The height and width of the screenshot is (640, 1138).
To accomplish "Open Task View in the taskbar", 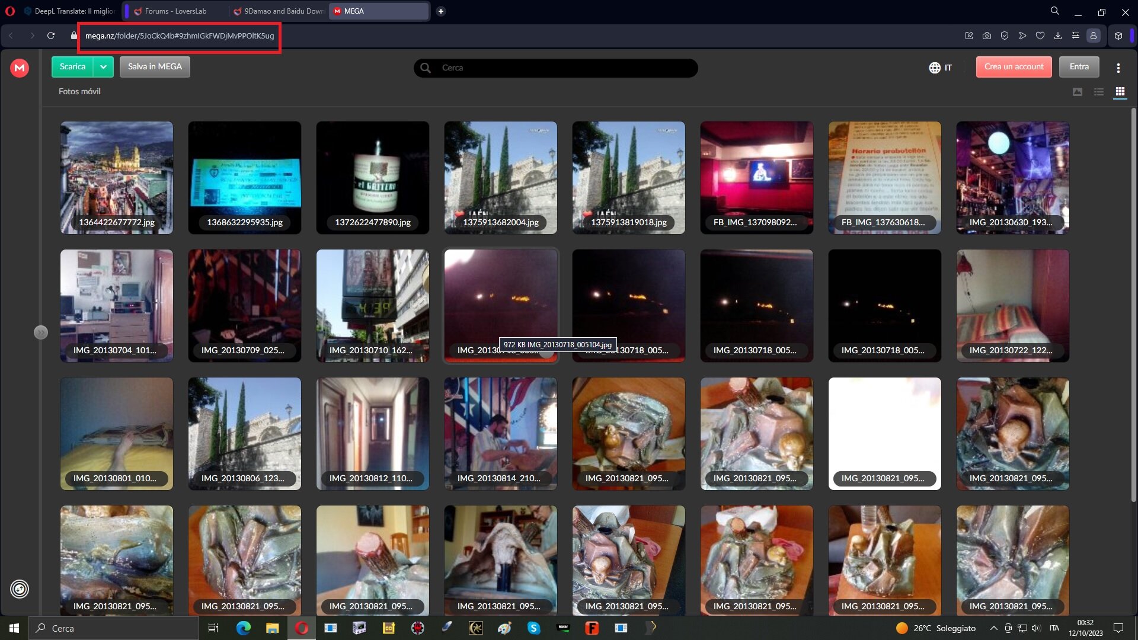I will [213, 628].
